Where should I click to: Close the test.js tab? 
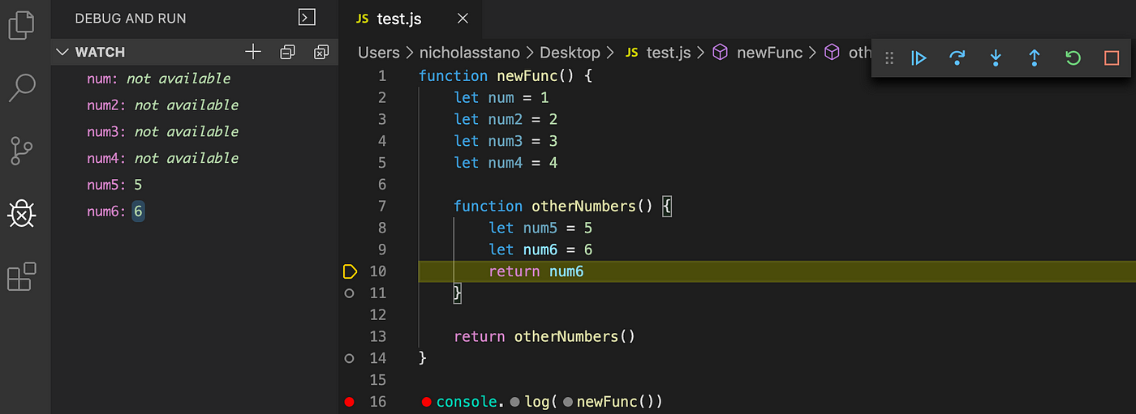[x=463, y=19]
